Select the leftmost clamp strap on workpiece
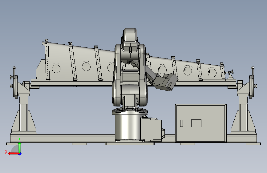The height and width of the screenshot is (173, 267). pos(47,60)
